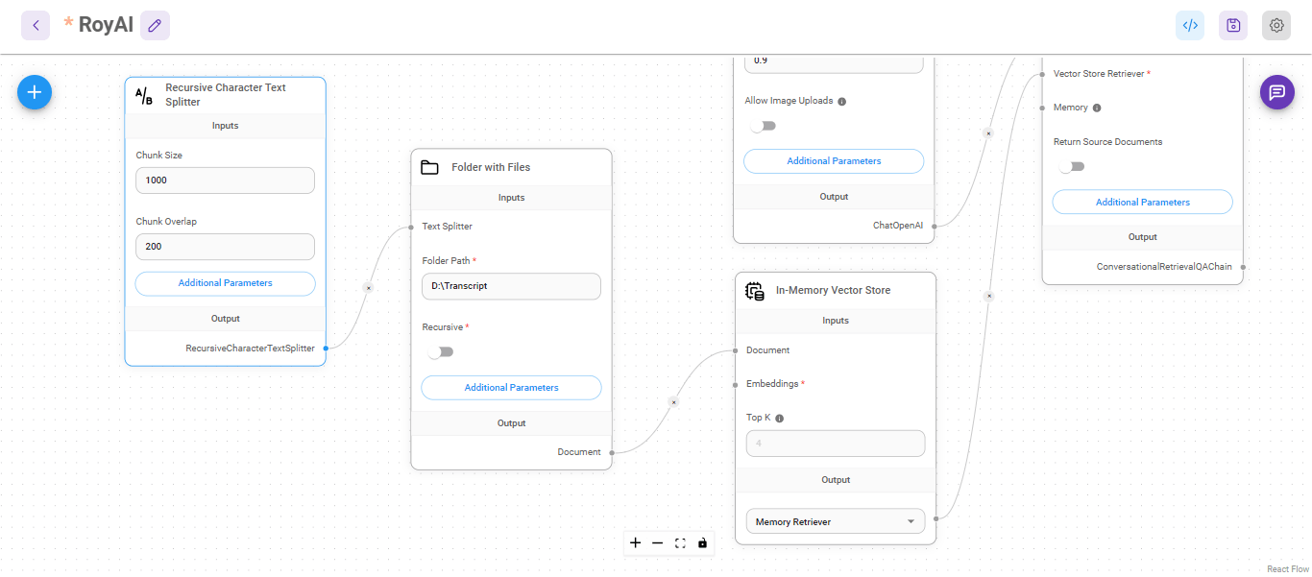Click the blue add nodes plus button
This screenshot has width=1312, height=577.
click(35, 92)
